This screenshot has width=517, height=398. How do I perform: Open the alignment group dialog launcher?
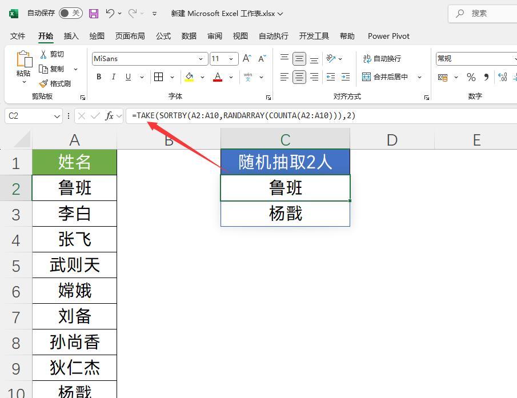click(x=427, y=97)
